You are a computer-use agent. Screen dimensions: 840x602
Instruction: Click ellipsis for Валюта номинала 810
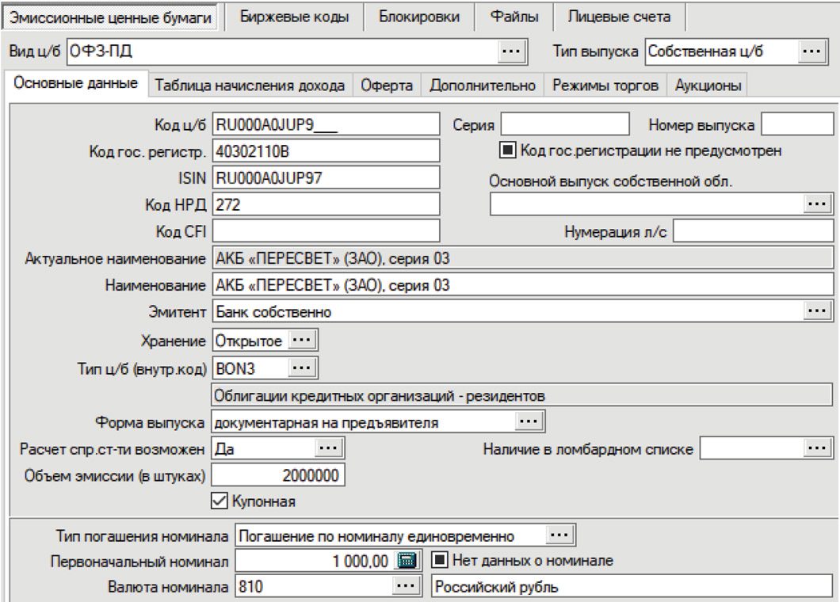pos(405,587)
